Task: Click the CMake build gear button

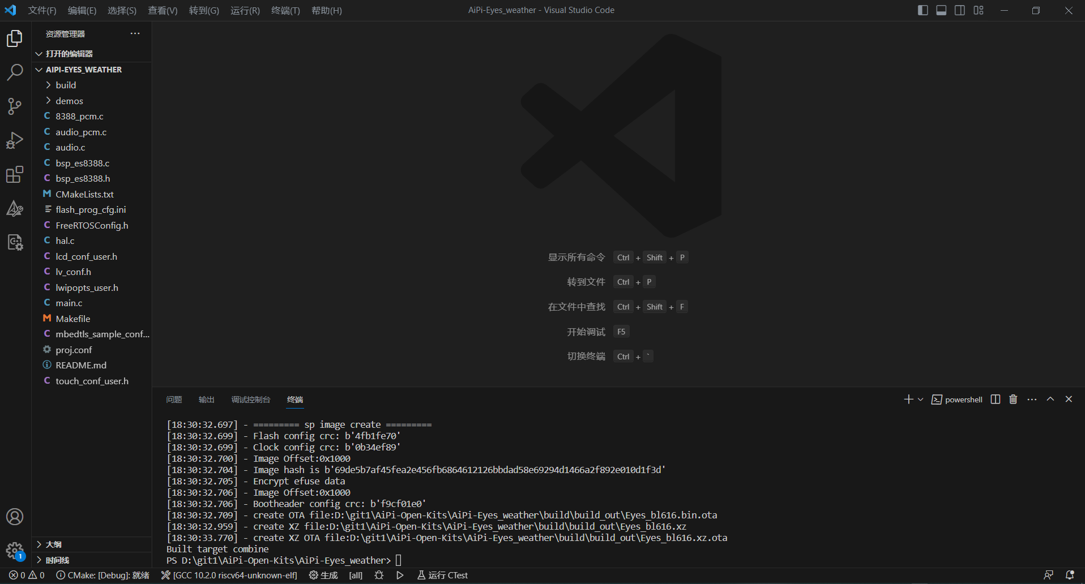Action: pos(323,576)
